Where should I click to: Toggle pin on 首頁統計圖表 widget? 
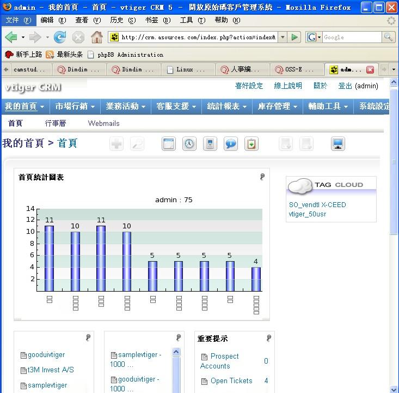tap(262, 177)
